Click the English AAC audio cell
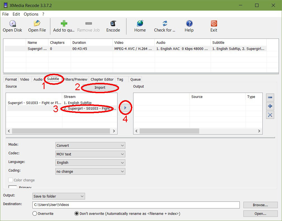The width and height of the screenshot is (282, 221). (182, 49)
